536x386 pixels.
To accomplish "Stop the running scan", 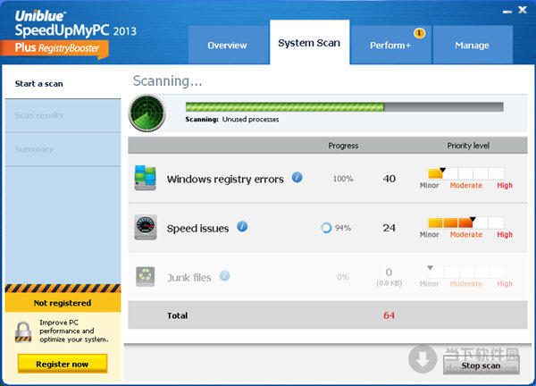I will [481, 365].
